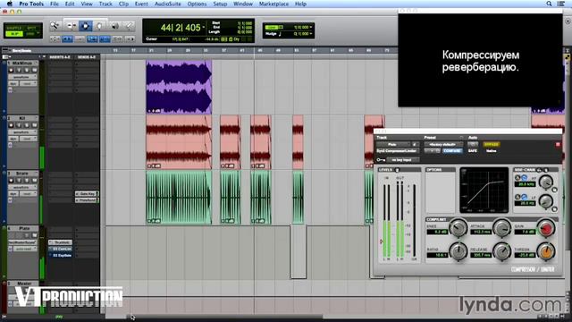Open the Gate Key send on Snare
Image resolution: width=572 pixels, height=322 pixels.
[x=87, y=194]
